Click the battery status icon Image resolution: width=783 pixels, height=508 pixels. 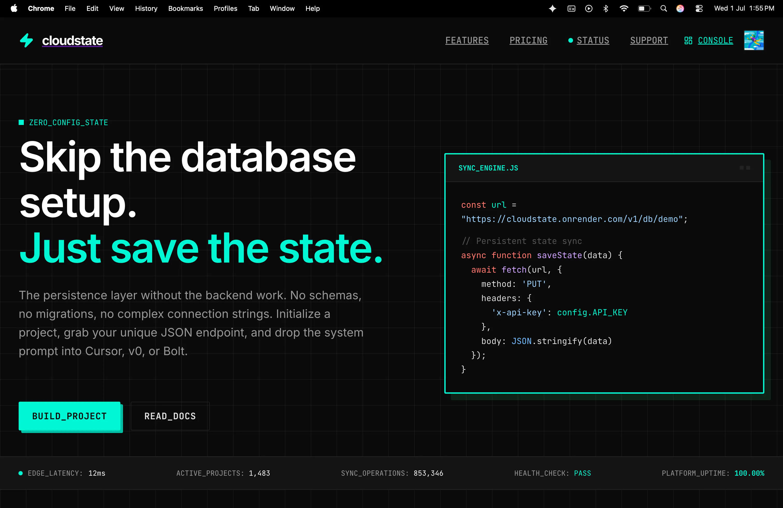click(644, 9)
